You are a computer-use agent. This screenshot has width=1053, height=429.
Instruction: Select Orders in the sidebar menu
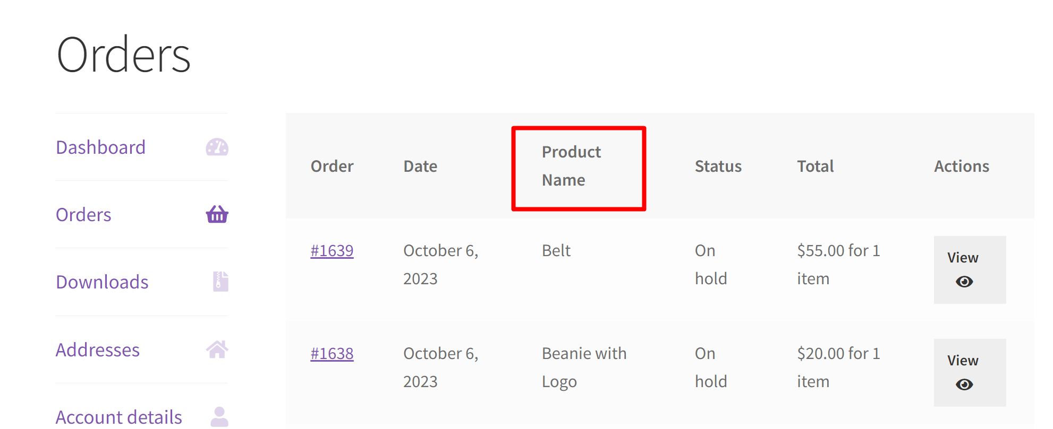click(83, 214)
